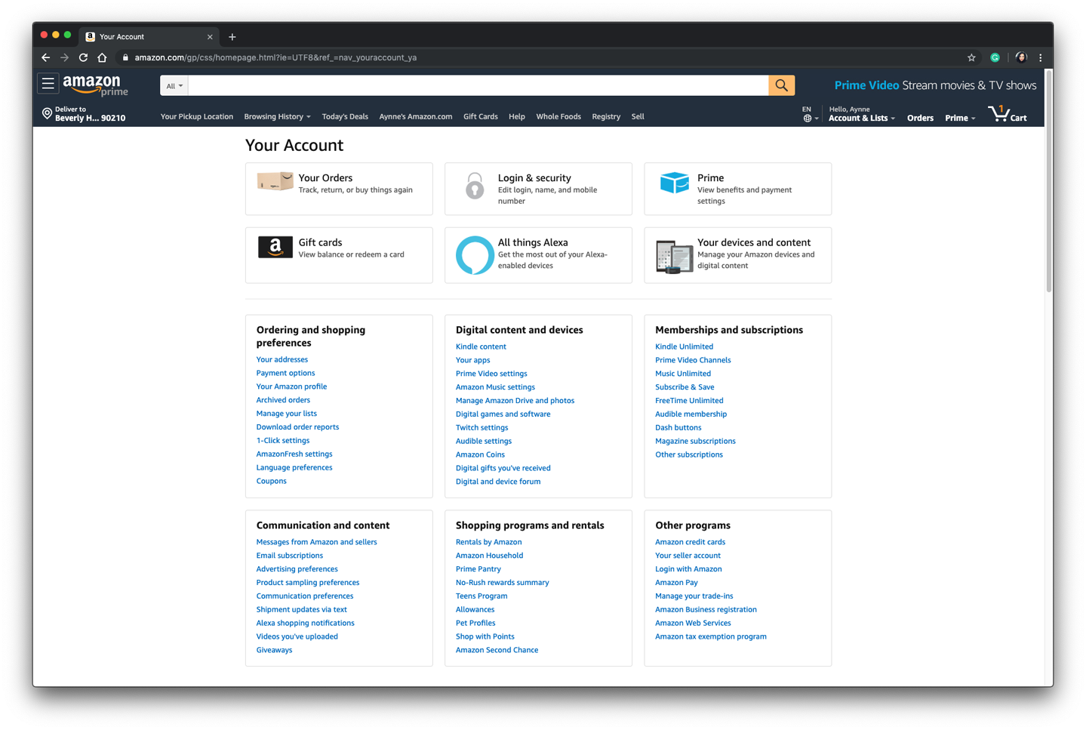Open Audible membership link
The height and width of the screenshot is (730, 1086).
691,414
